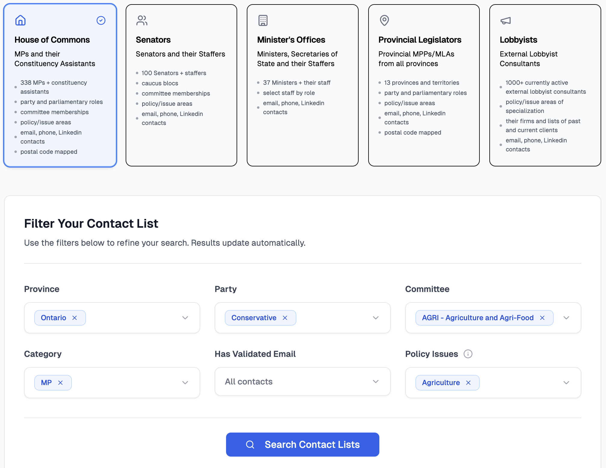Remove the Agriculture policy issue tag

point(469,383)
